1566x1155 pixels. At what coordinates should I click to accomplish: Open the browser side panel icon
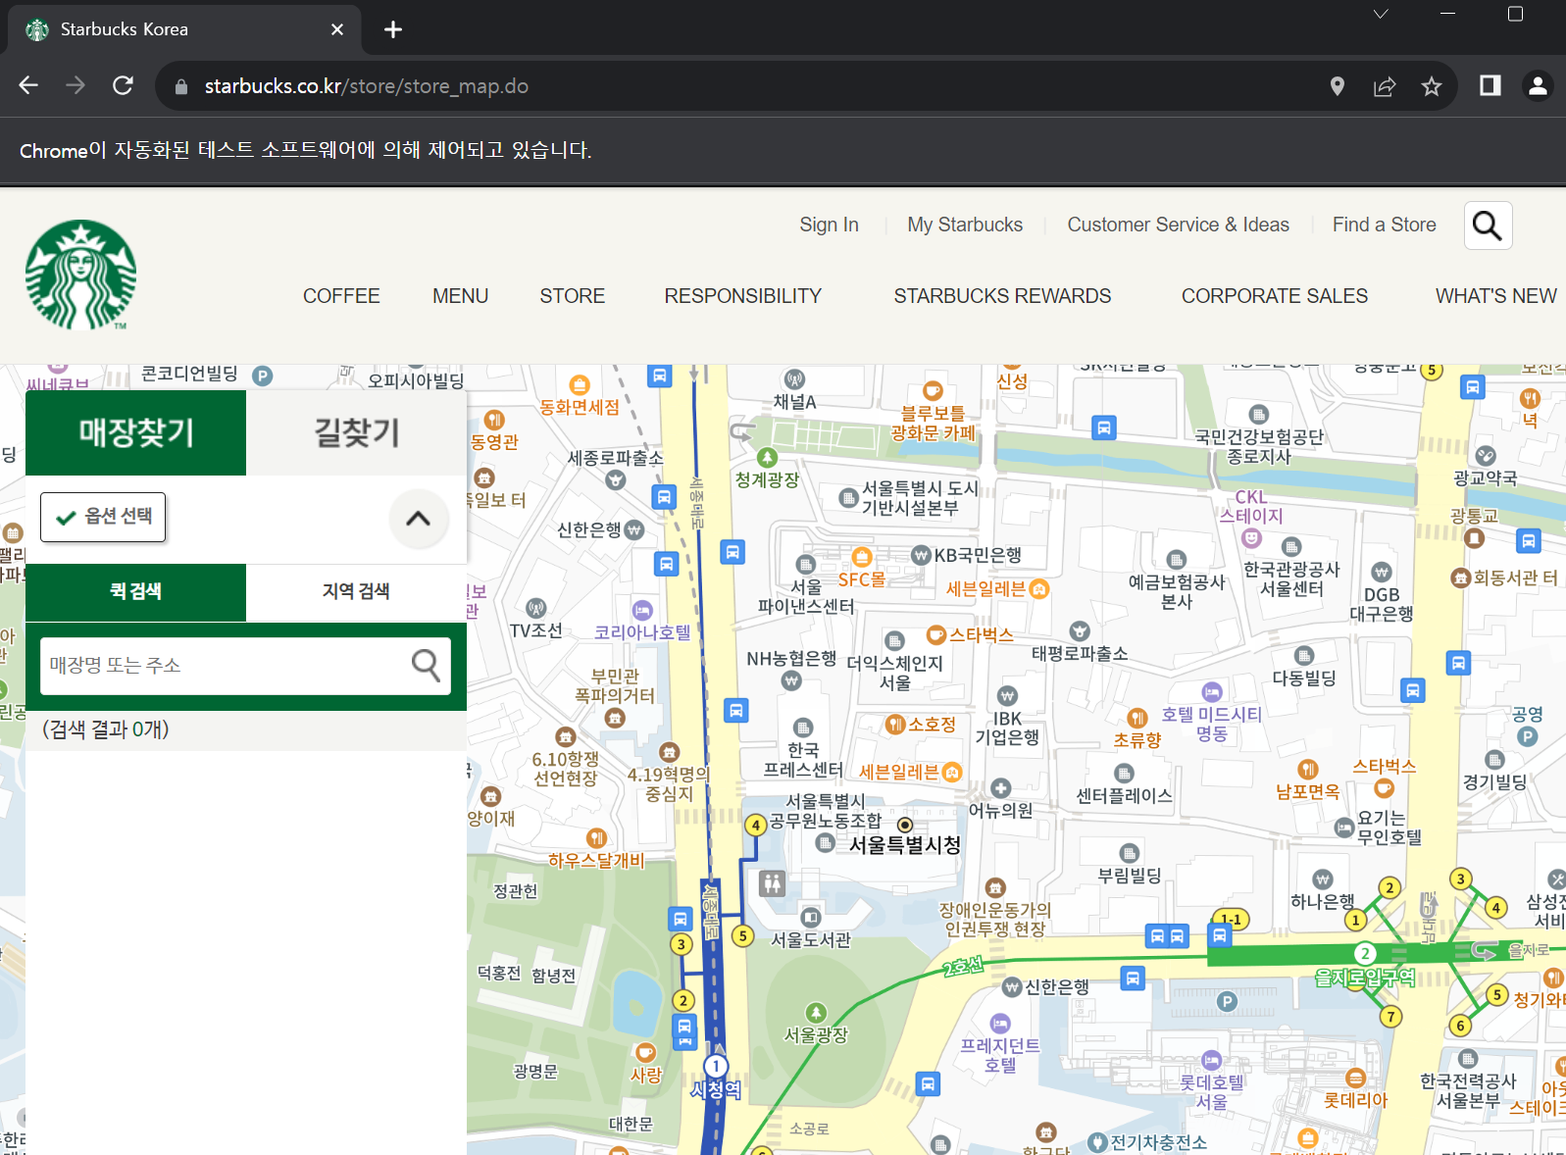1490,86
